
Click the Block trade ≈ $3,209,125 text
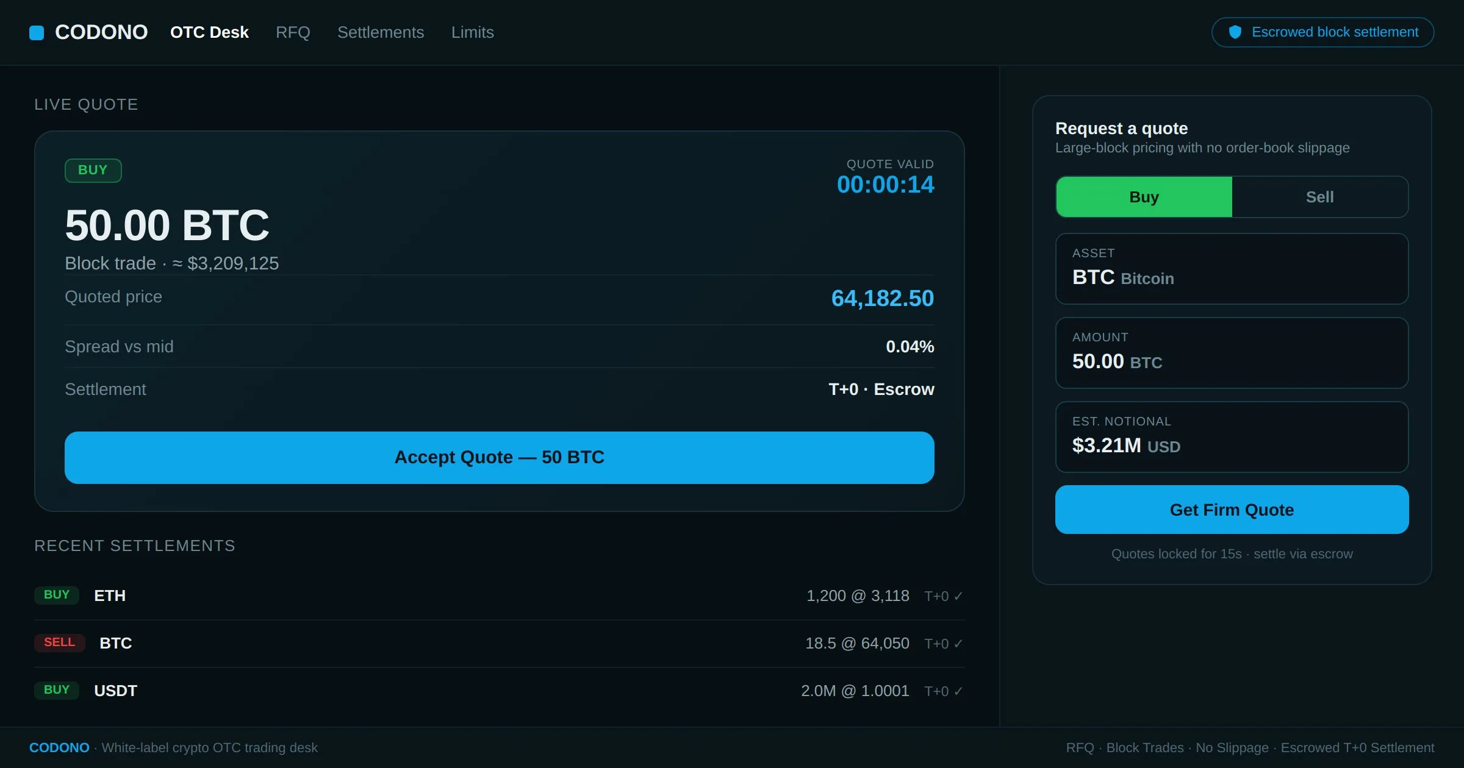tap(171, 263)
